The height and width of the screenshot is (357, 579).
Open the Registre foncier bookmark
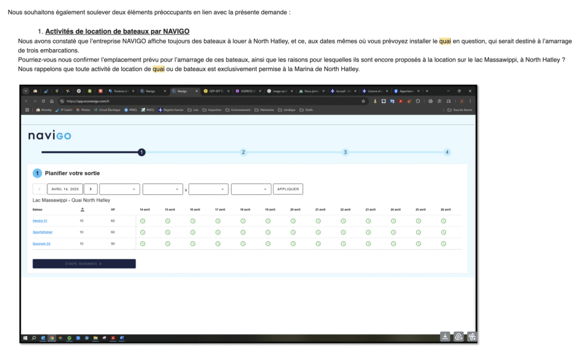tap(171, 110)
